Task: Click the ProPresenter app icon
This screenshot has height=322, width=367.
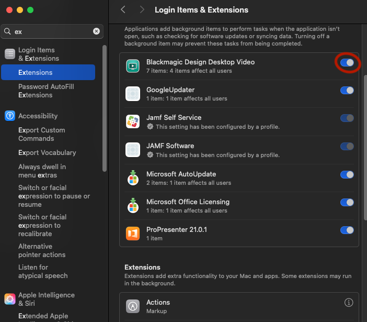Action: click(133, 234)
